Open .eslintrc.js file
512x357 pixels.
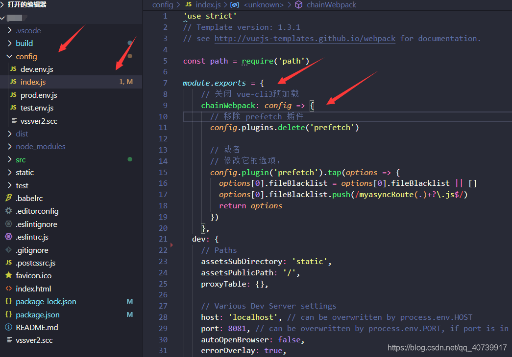(x=32, y=237)
